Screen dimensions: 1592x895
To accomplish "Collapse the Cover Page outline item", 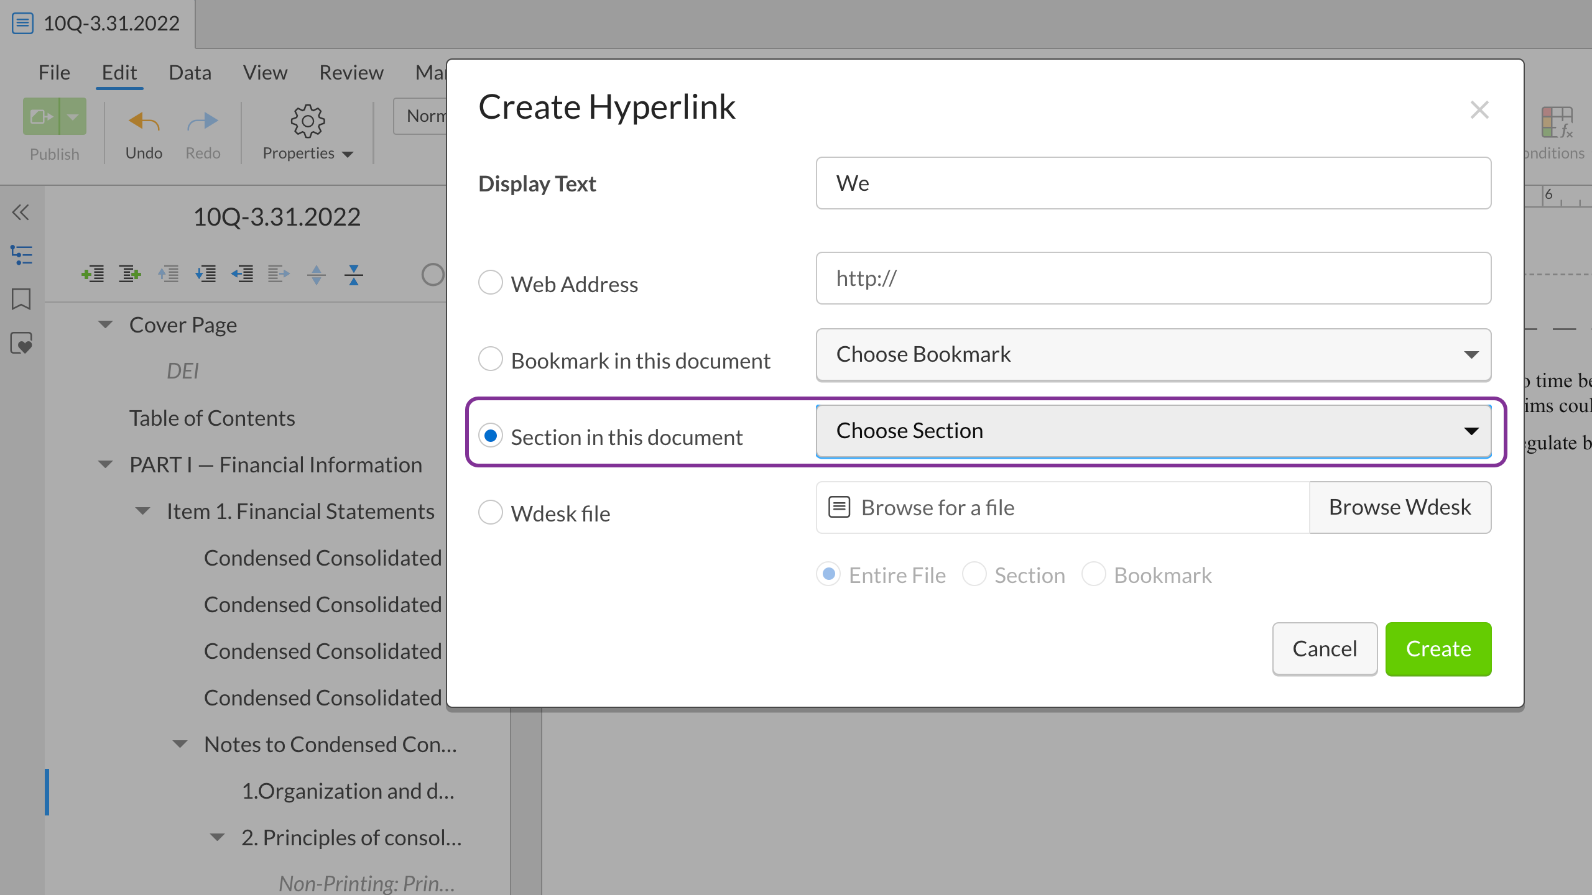I will [x=104, y=324].
